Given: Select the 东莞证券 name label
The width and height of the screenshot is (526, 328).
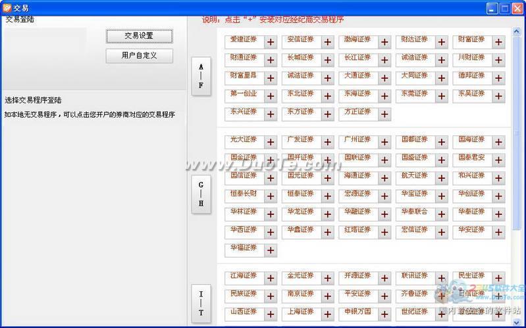Looking at the screenshot, I should pyautogui.click(x=415, y=94).
